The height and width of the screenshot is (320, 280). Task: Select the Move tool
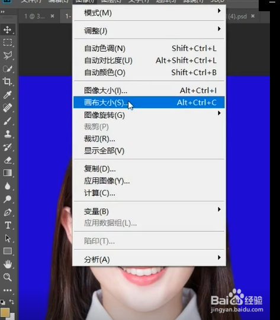(x=7, y=30)
